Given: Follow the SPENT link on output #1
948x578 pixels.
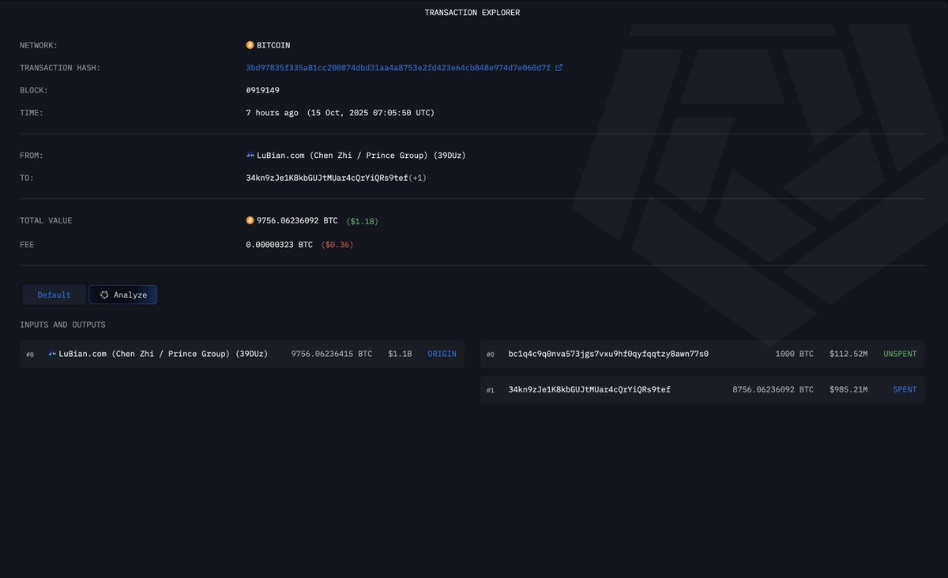Looking at the screenshot, I should (905, 389).
